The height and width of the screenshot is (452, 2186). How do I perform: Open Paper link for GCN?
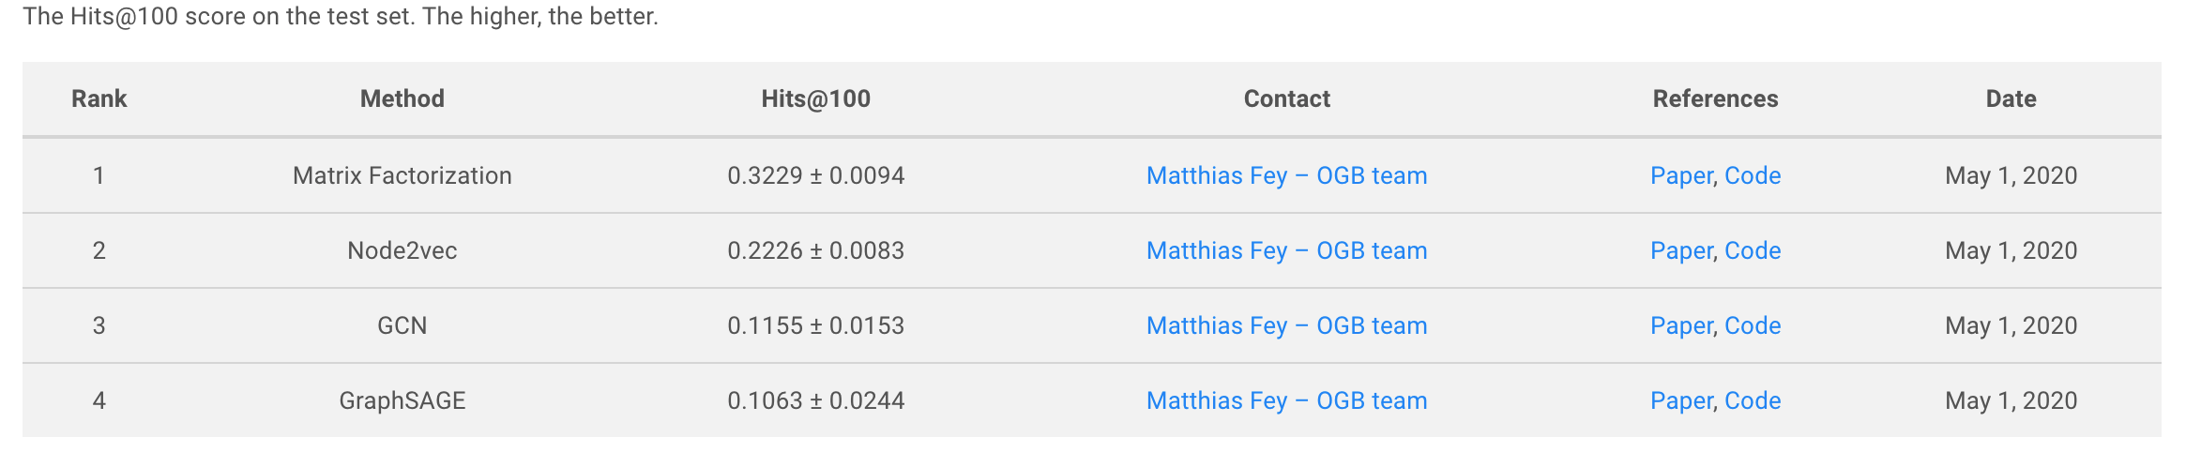coord(1681,325)
